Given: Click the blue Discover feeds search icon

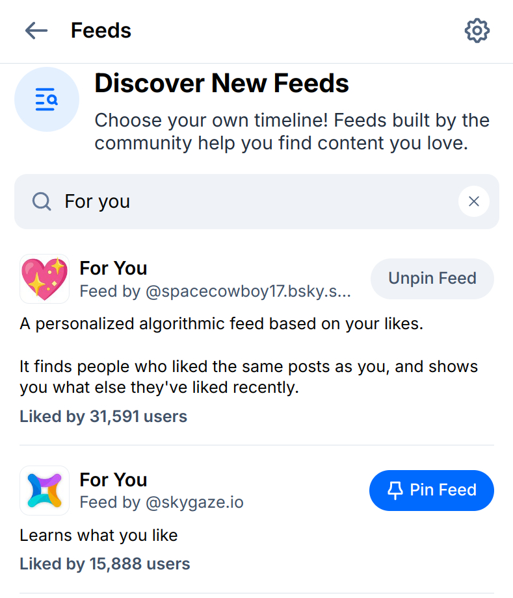Looking at the screenshot, I should click(x=47, y=99).
